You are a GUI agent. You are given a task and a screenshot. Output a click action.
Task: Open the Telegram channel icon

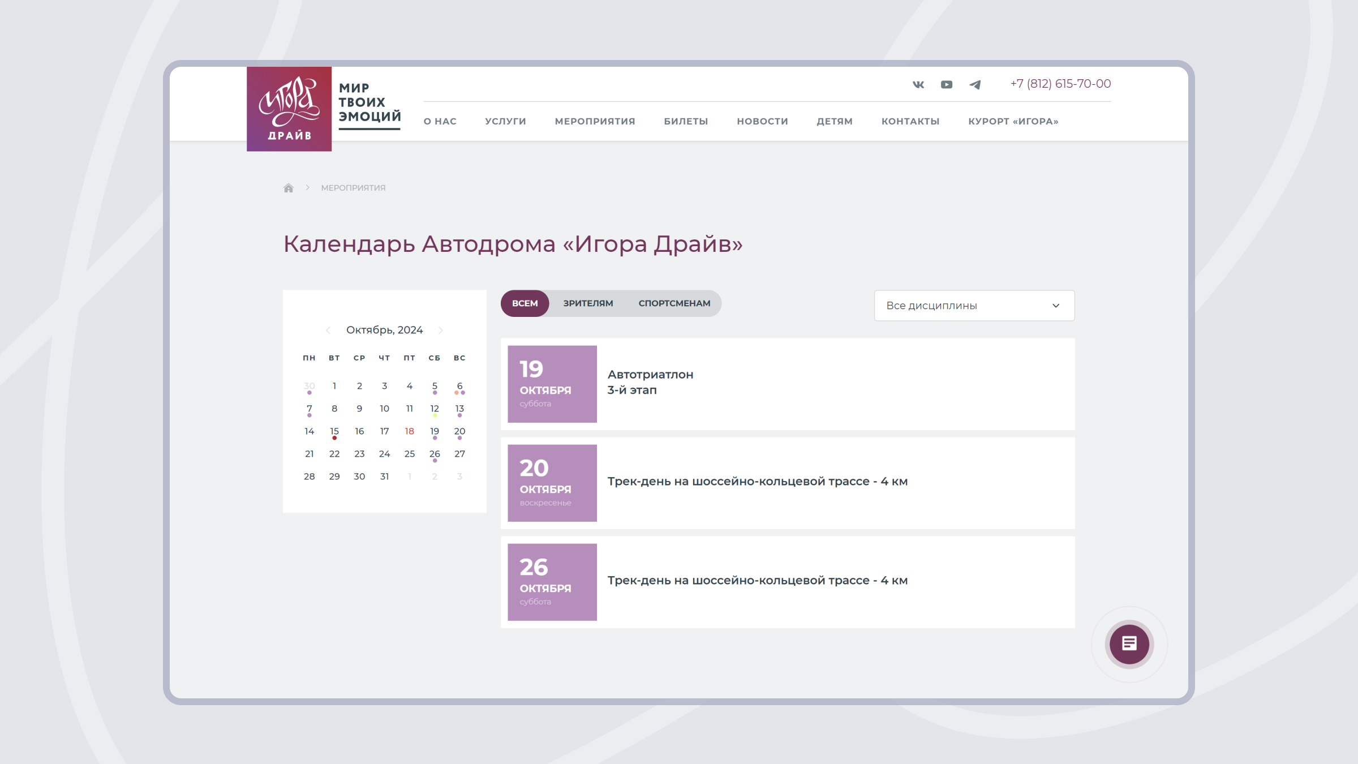(975, 84)
